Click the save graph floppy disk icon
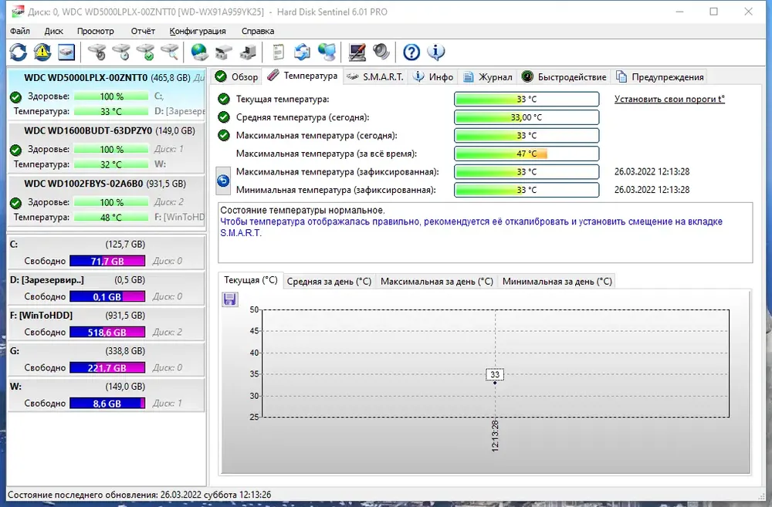The height and width of the screenshot is (507, 772). tap(230, 299)
